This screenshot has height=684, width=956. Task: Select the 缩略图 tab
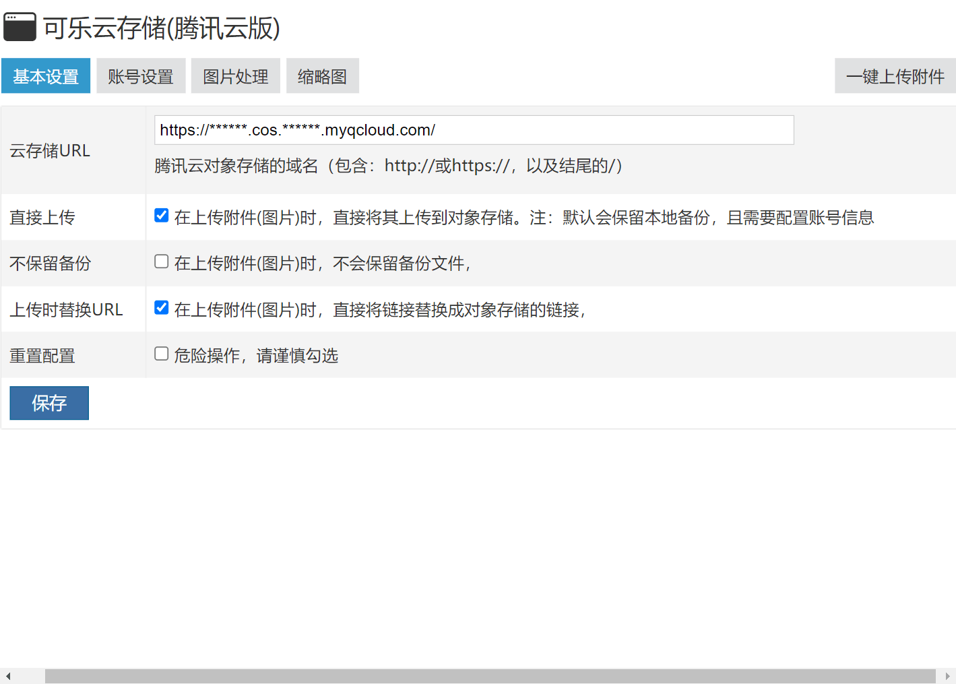(x=323, y=75)
